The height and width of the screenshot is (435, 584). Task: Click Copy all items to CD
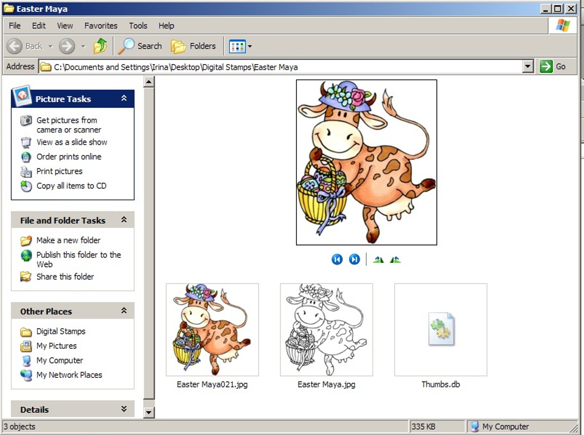(71, 186)
